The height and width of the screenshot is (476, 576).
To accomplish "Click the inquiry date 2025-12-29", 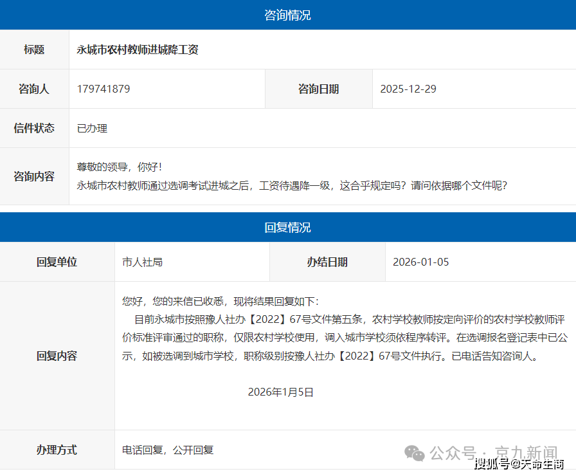I will click(x=408, y=89).
